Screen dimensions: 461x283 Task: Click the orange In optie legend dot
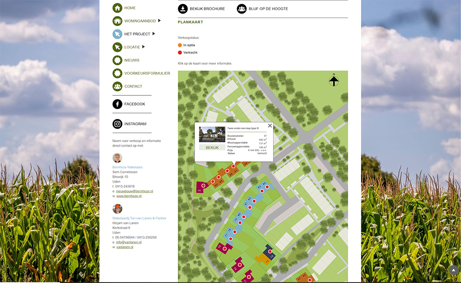pos(180,45)
